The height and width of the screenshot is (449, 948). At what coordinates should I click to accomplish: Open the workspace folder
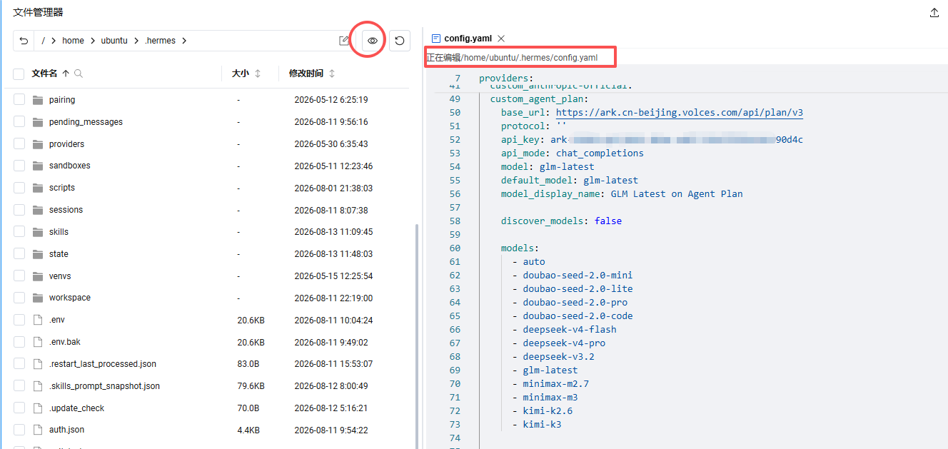70,298
